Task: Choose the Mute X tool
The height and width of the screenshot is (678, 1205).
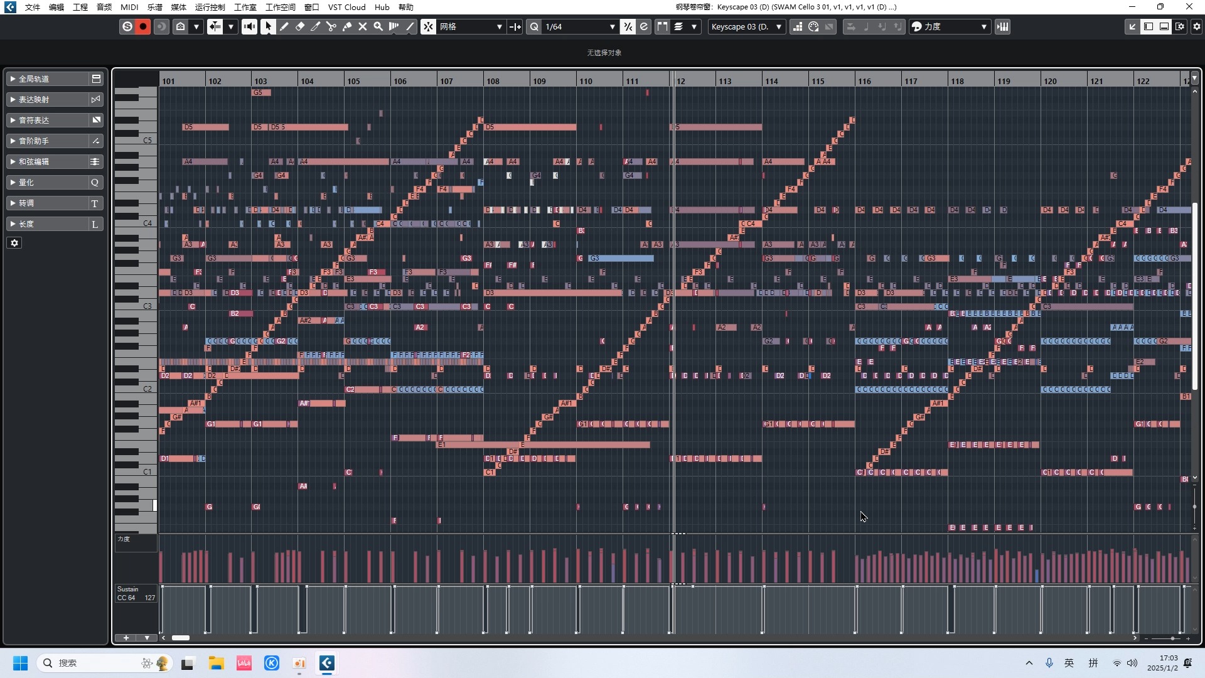Action: pos(363,27)
